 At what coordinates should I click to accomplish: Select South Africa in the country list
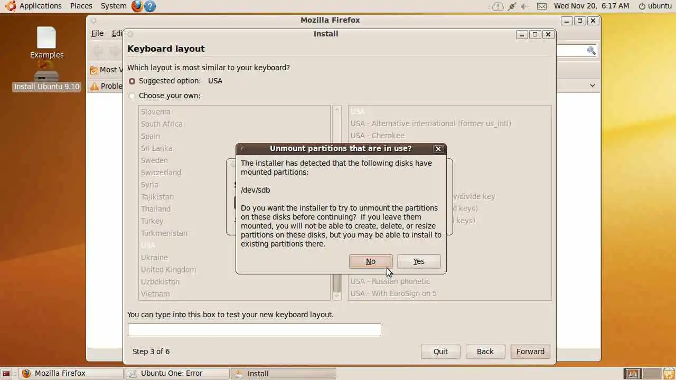(234, 124)
